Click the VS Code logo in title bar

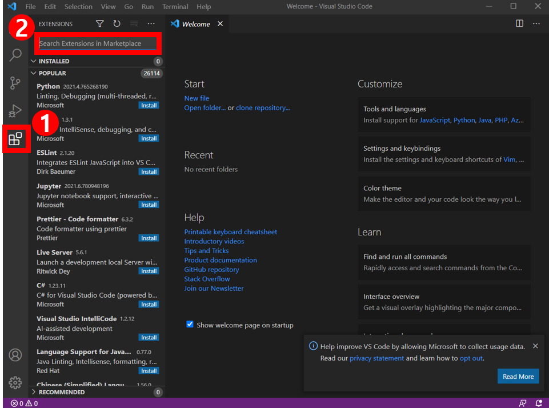coord(12,6)
